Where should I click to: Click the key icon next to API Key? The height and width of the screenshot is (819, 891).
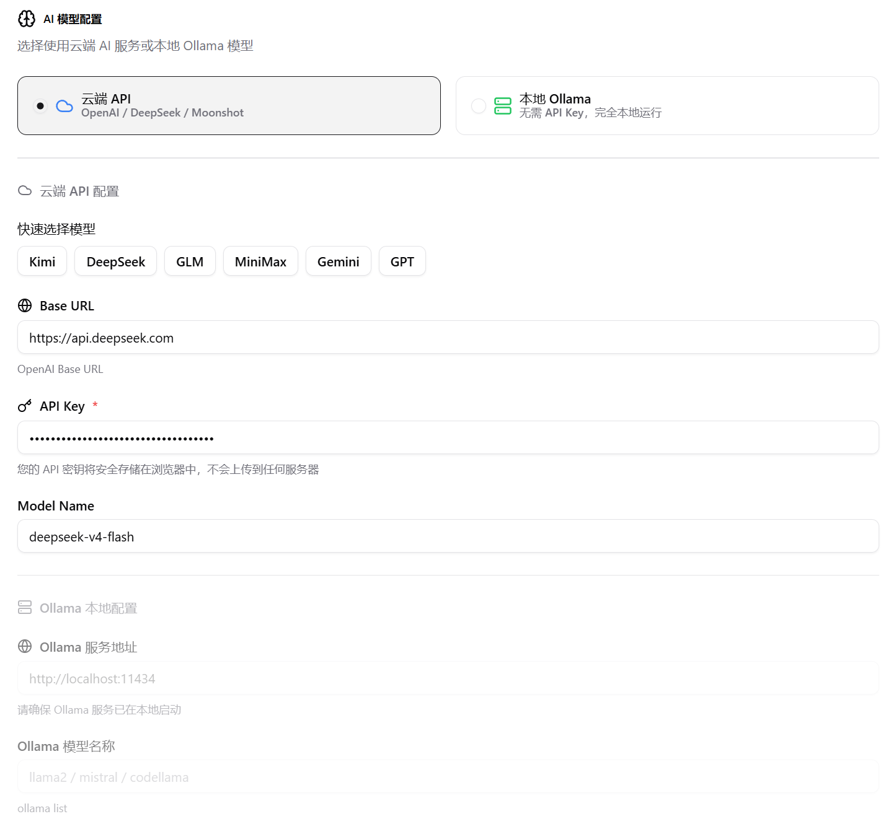coord(25,406)
